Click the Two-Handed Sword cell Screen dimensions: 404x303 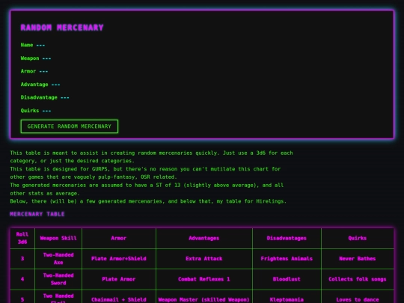[x=58, y=279]
